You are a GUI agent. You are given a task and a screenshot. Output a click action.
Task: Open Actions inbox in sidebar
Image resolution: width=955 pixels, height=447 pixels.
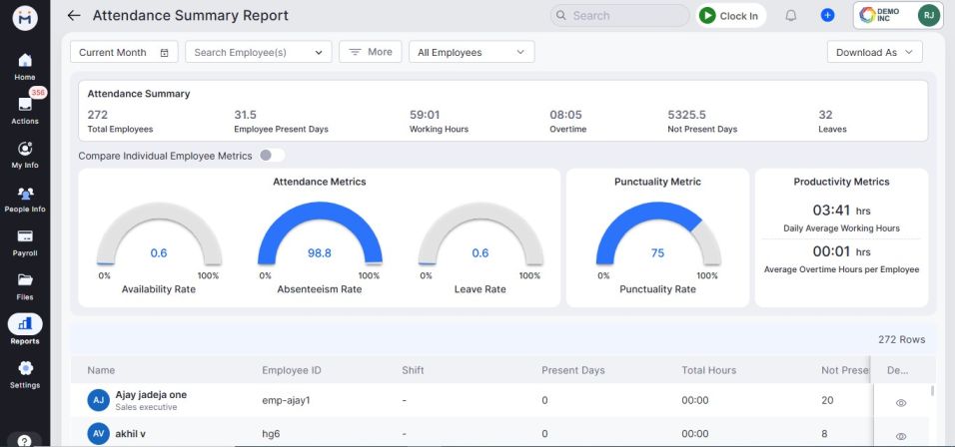(25, 108)
